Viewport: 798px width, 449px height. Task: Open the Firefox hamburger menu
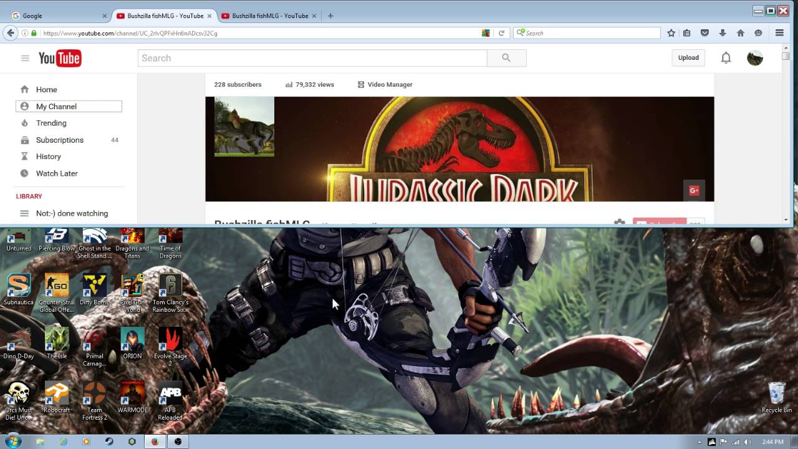779,33
